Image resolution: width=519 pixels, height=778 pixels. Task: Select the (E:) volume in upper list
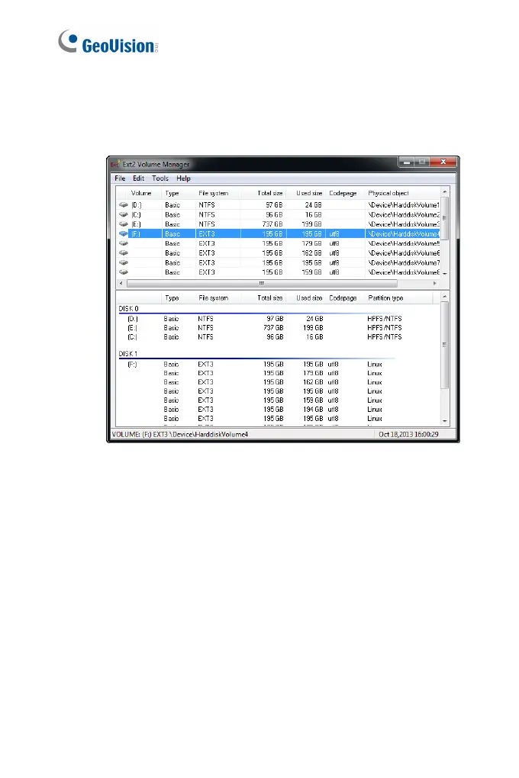point(279,224)
